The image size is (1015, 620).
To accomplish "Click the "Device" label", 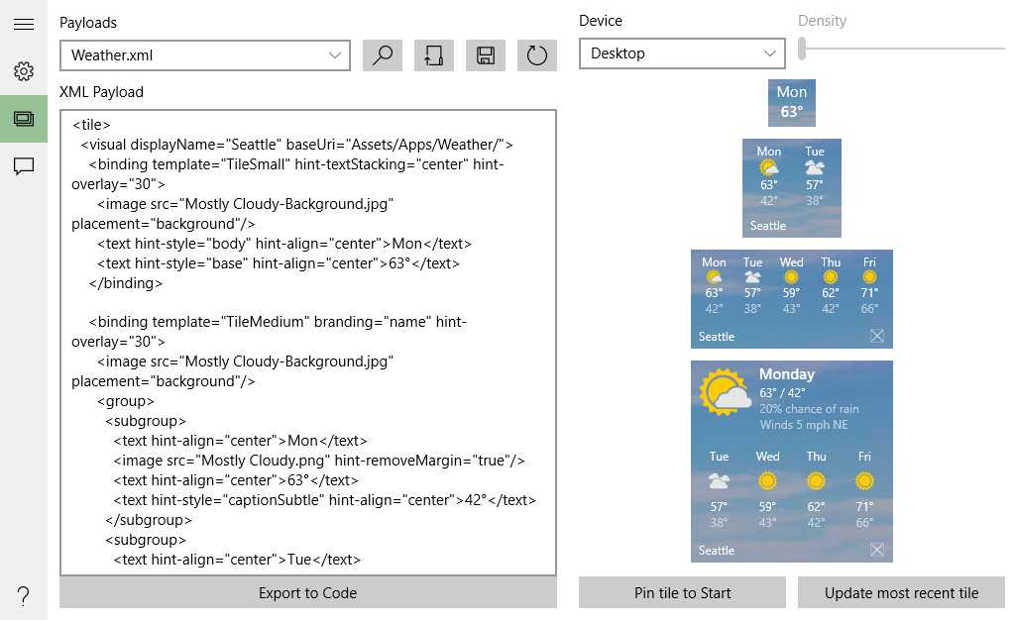I will pyautogui.click(x=601, y=21).
